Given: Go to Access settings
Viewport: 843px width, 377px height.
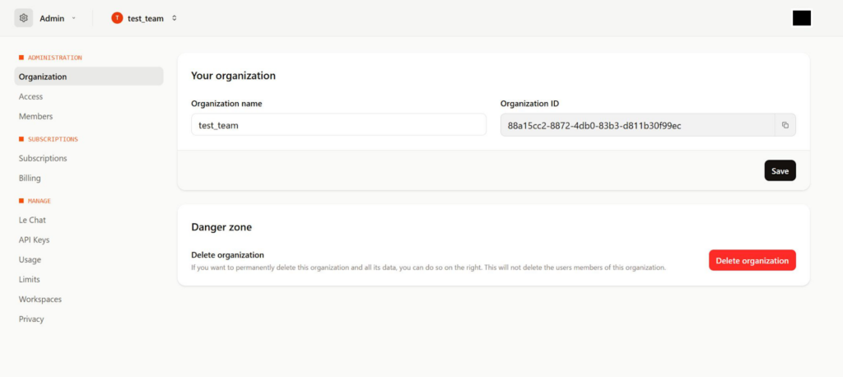Looking at the screenshot, I should (31, 96).
